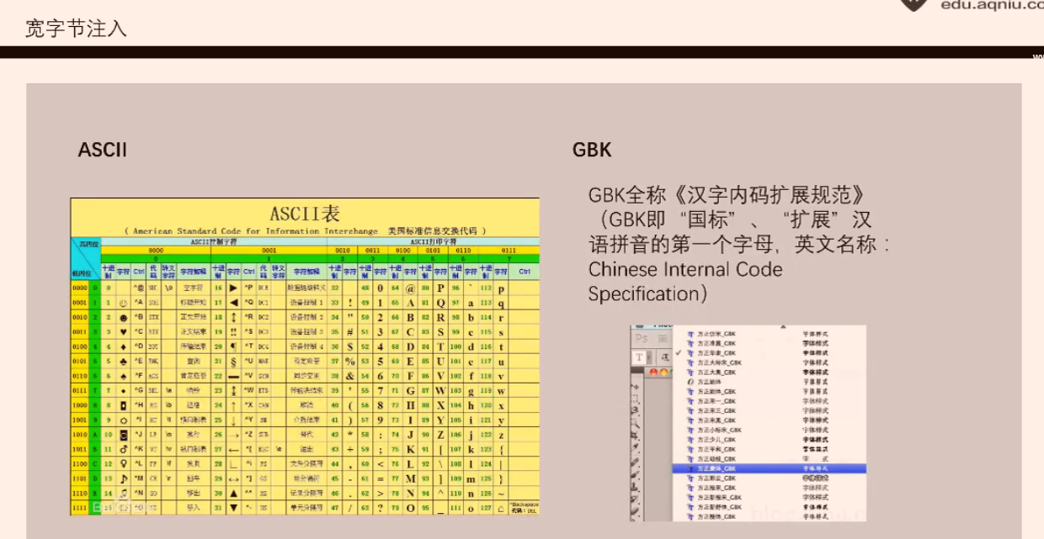Click the GBK heading on the slide
This screenshot has width=1044, height=539.
tap(592, 151)
